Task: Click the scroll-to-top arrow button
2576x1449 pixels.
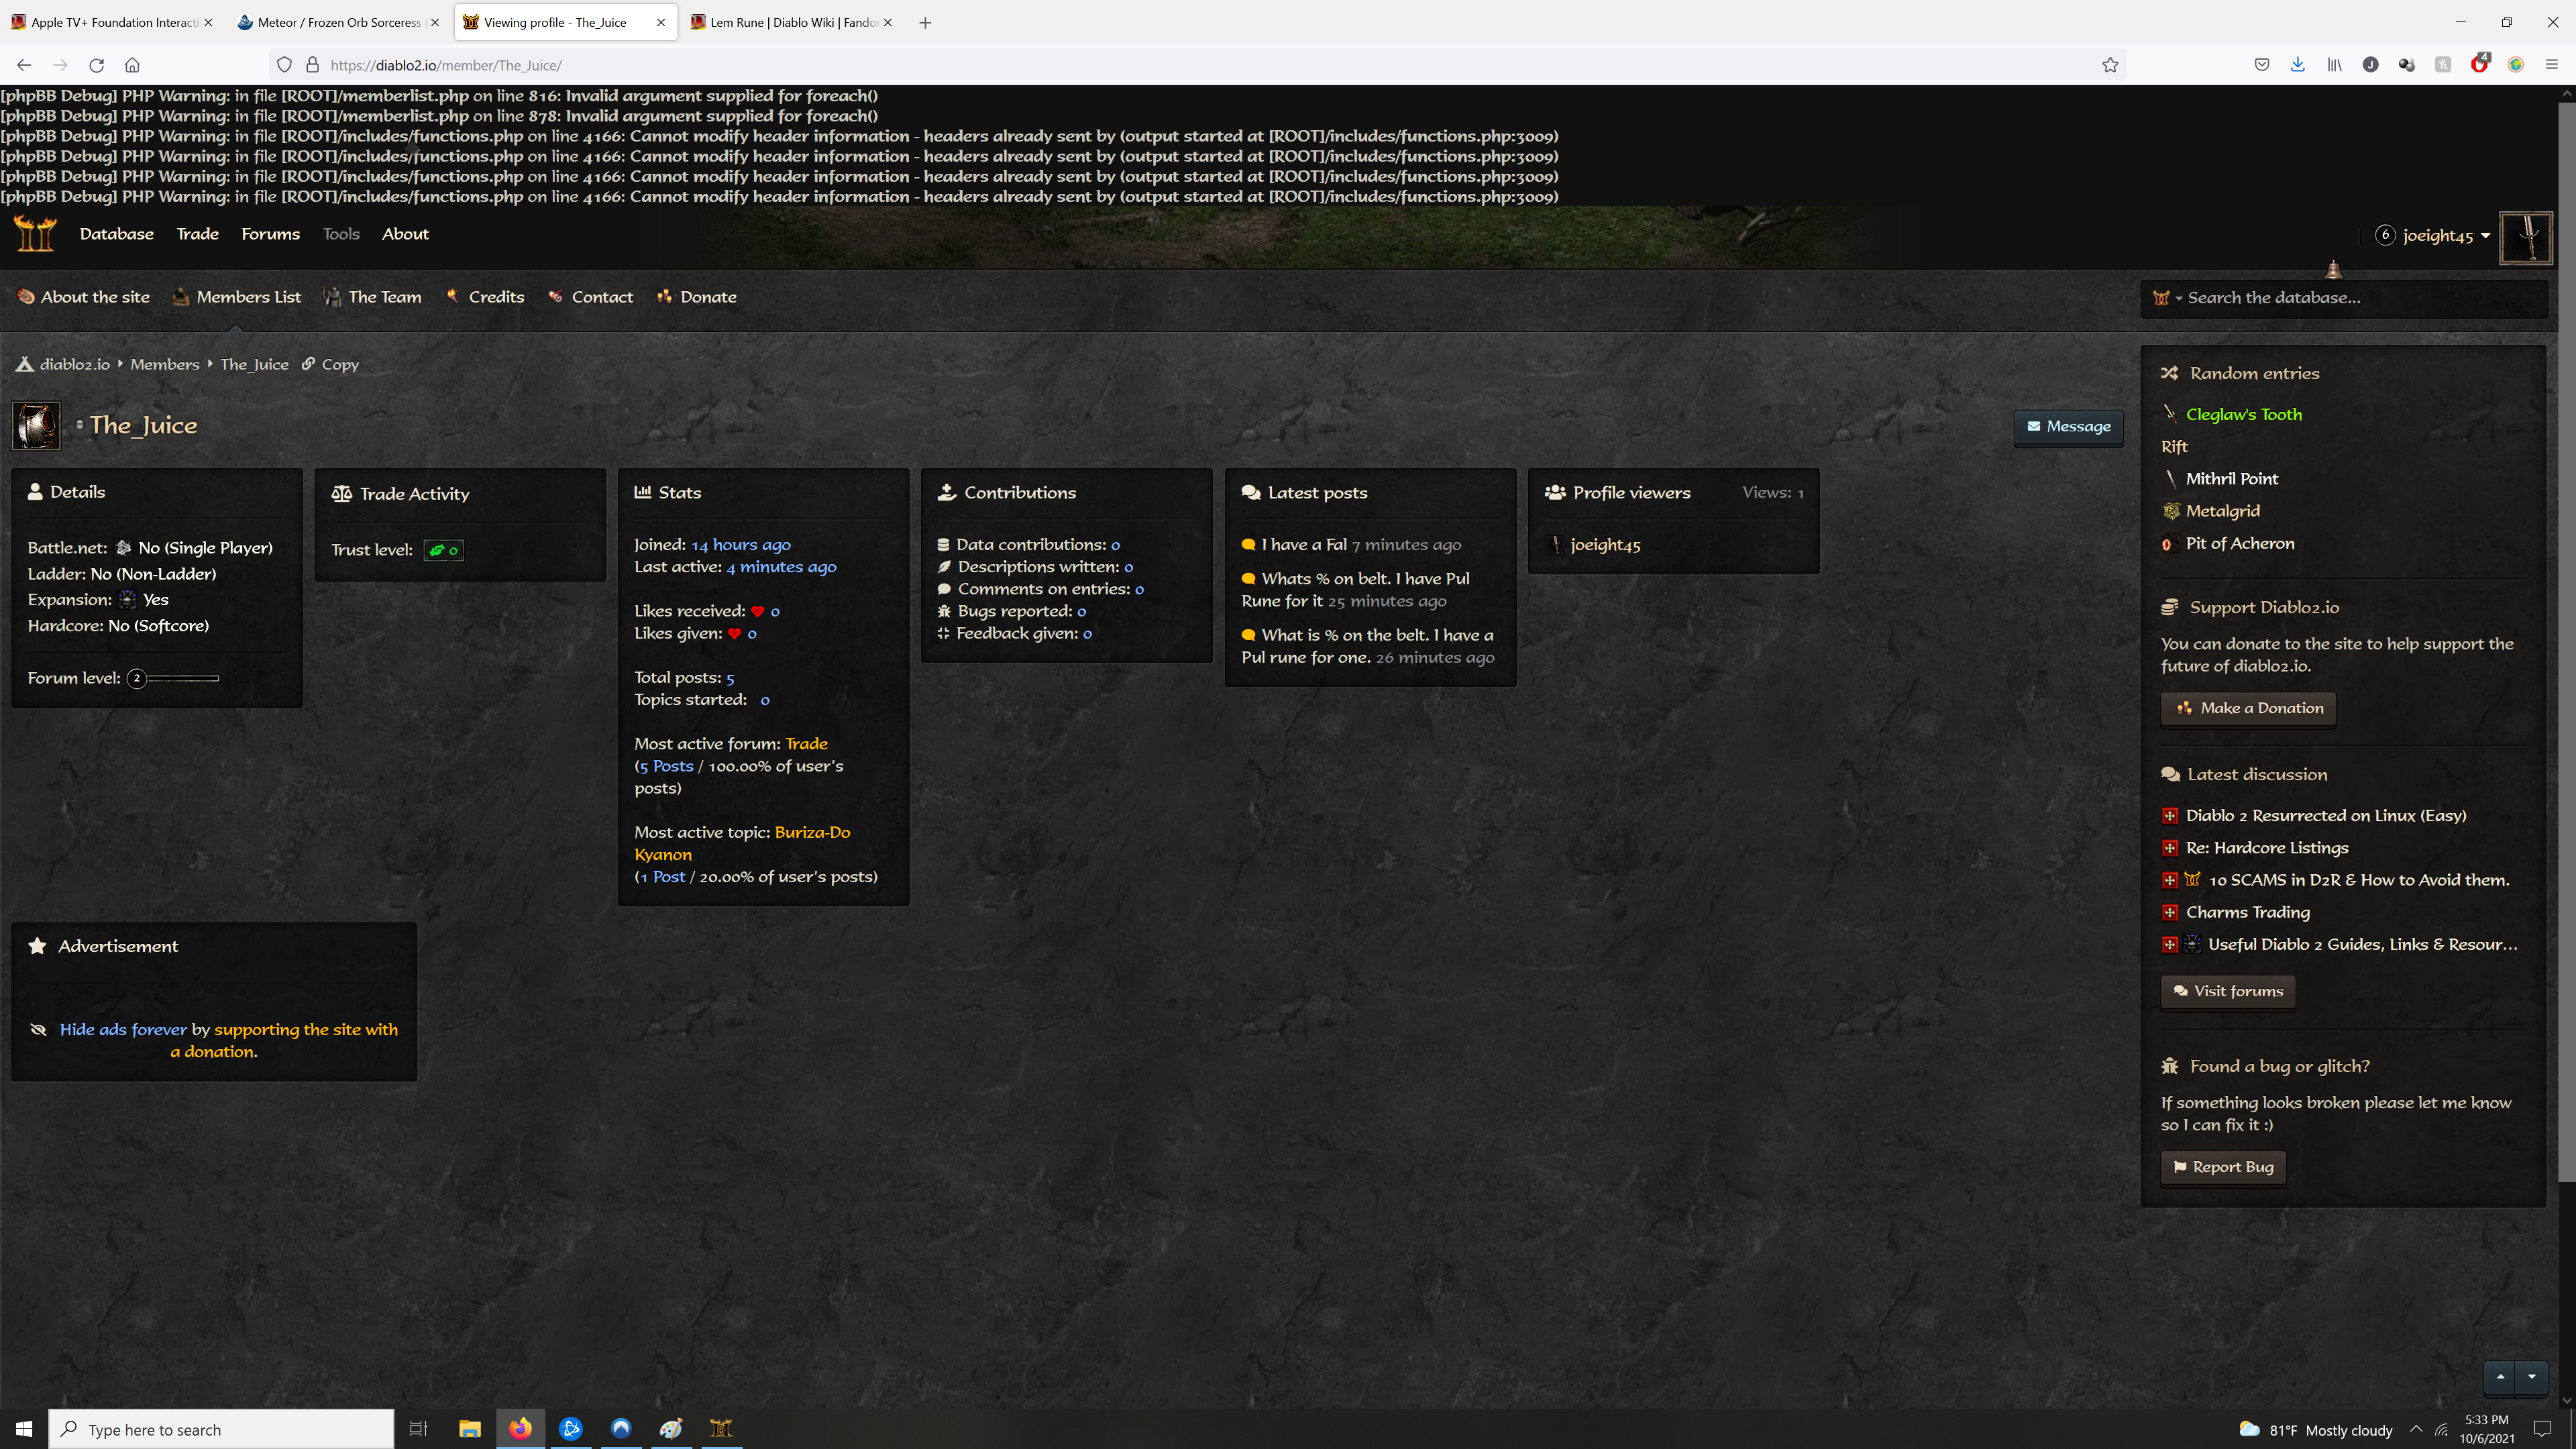Action: point(2500,1377)
